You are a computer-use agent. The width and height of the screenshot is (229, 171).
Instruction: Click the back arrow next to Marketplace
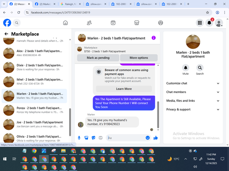coord(6,34)
